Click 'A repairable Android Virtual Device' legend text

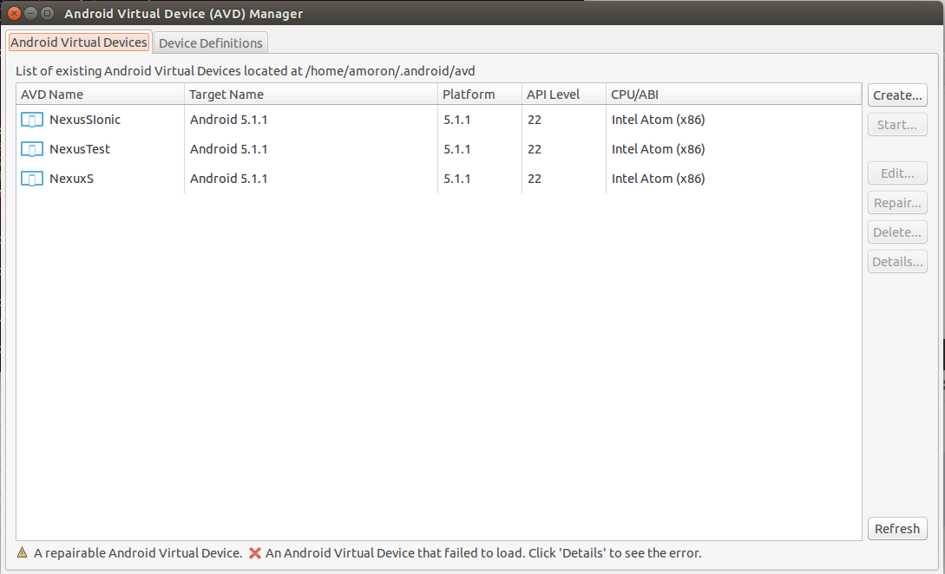[138, 553]
